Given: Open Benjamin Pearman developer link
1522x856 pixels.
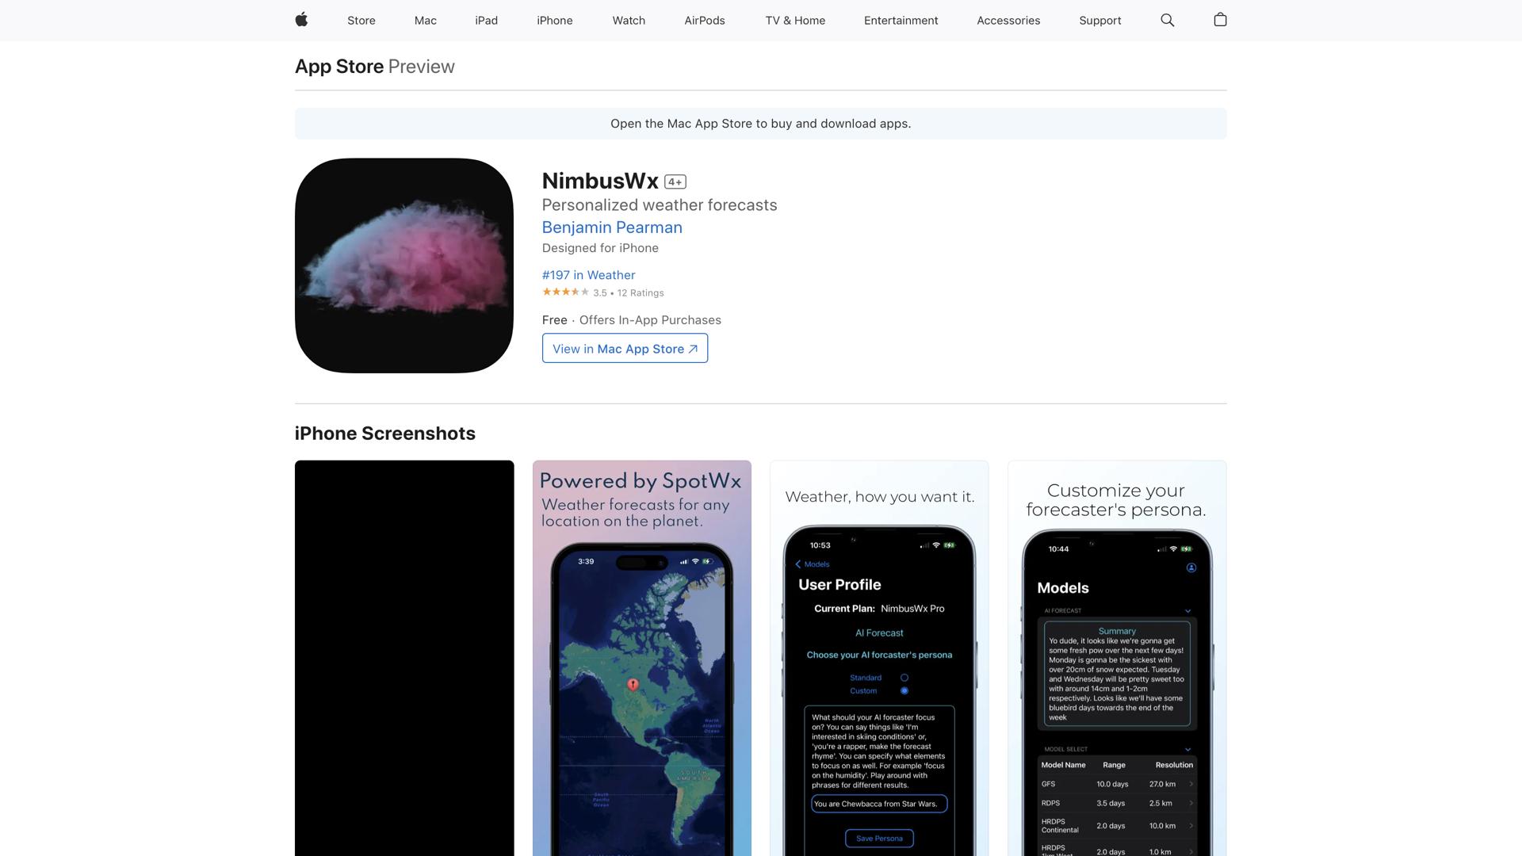Looking at the screenshot, I should click(612, 227).
